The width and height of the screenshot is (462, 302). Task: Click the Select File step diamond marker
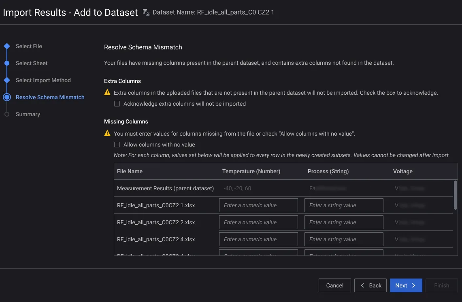tap(7, 46)
